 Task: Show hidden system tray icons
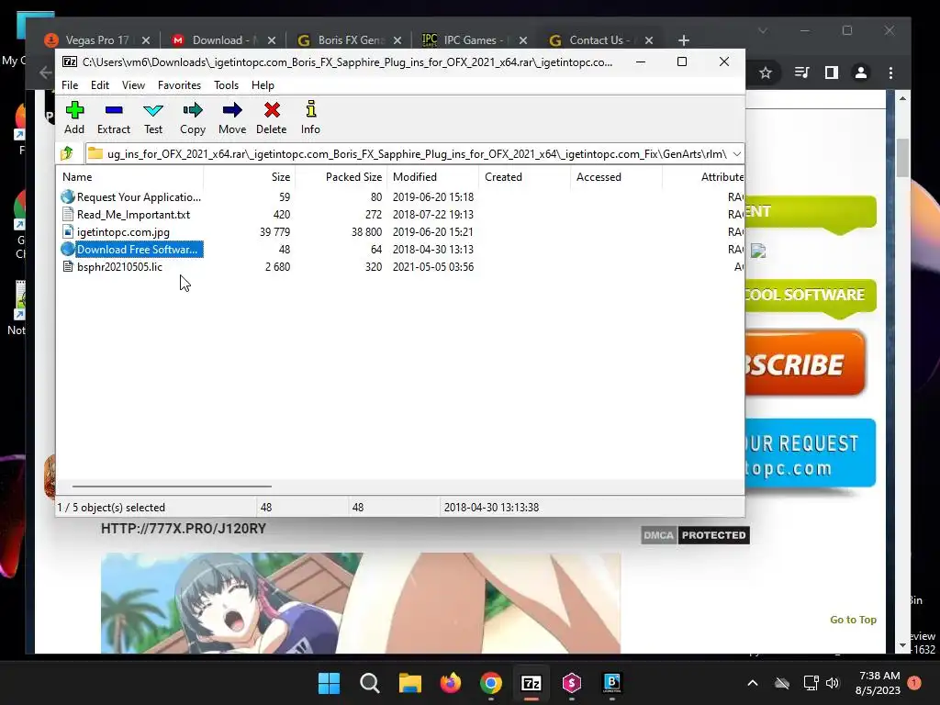(x=753, y=683)
